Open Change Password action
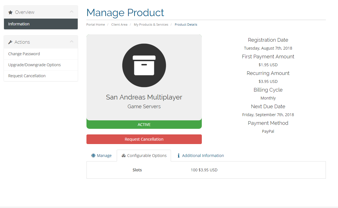Screen dimensions: 338x208 (41, 54)
